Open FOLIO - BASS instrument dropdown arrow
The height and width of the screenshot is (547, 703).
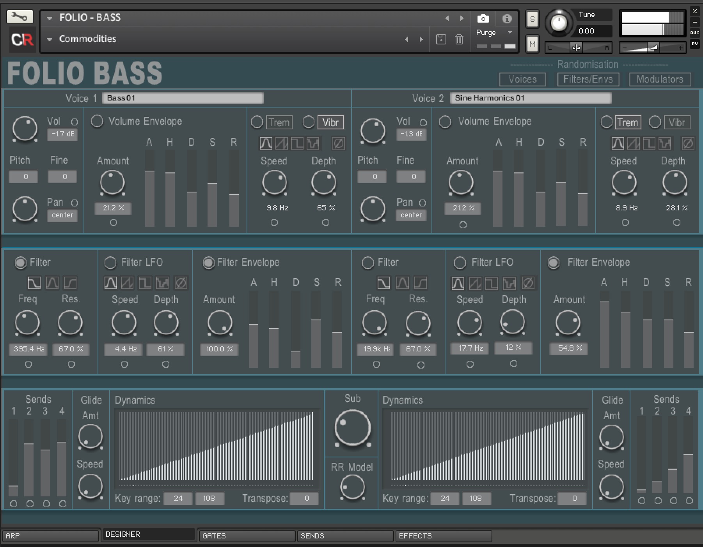pos(50,18)
